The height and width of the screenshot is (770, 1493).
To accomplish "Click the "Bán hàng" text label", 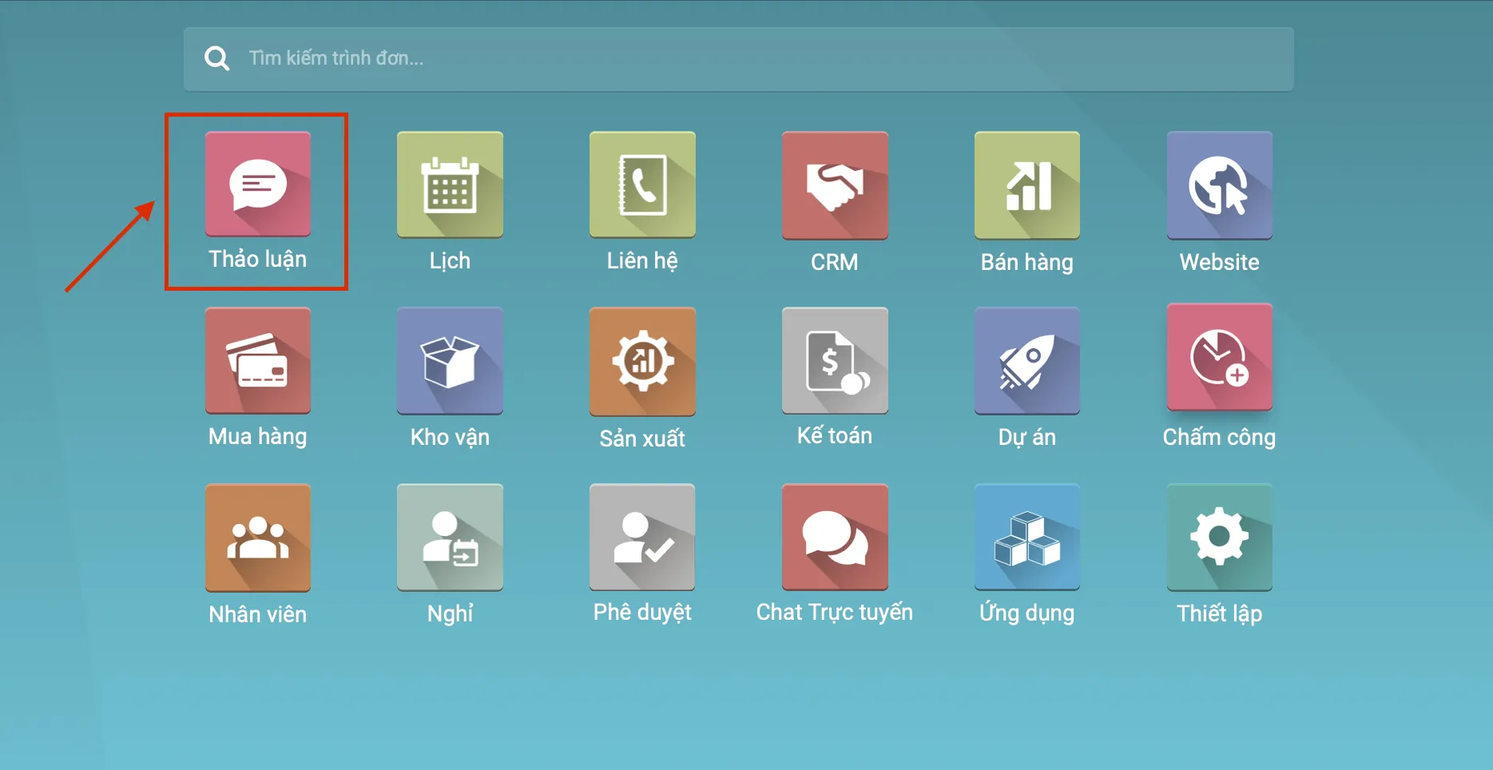I will tap(1027, 262).
